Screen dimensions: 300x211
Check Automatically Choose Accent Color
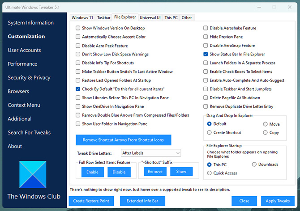coord(78,37)
